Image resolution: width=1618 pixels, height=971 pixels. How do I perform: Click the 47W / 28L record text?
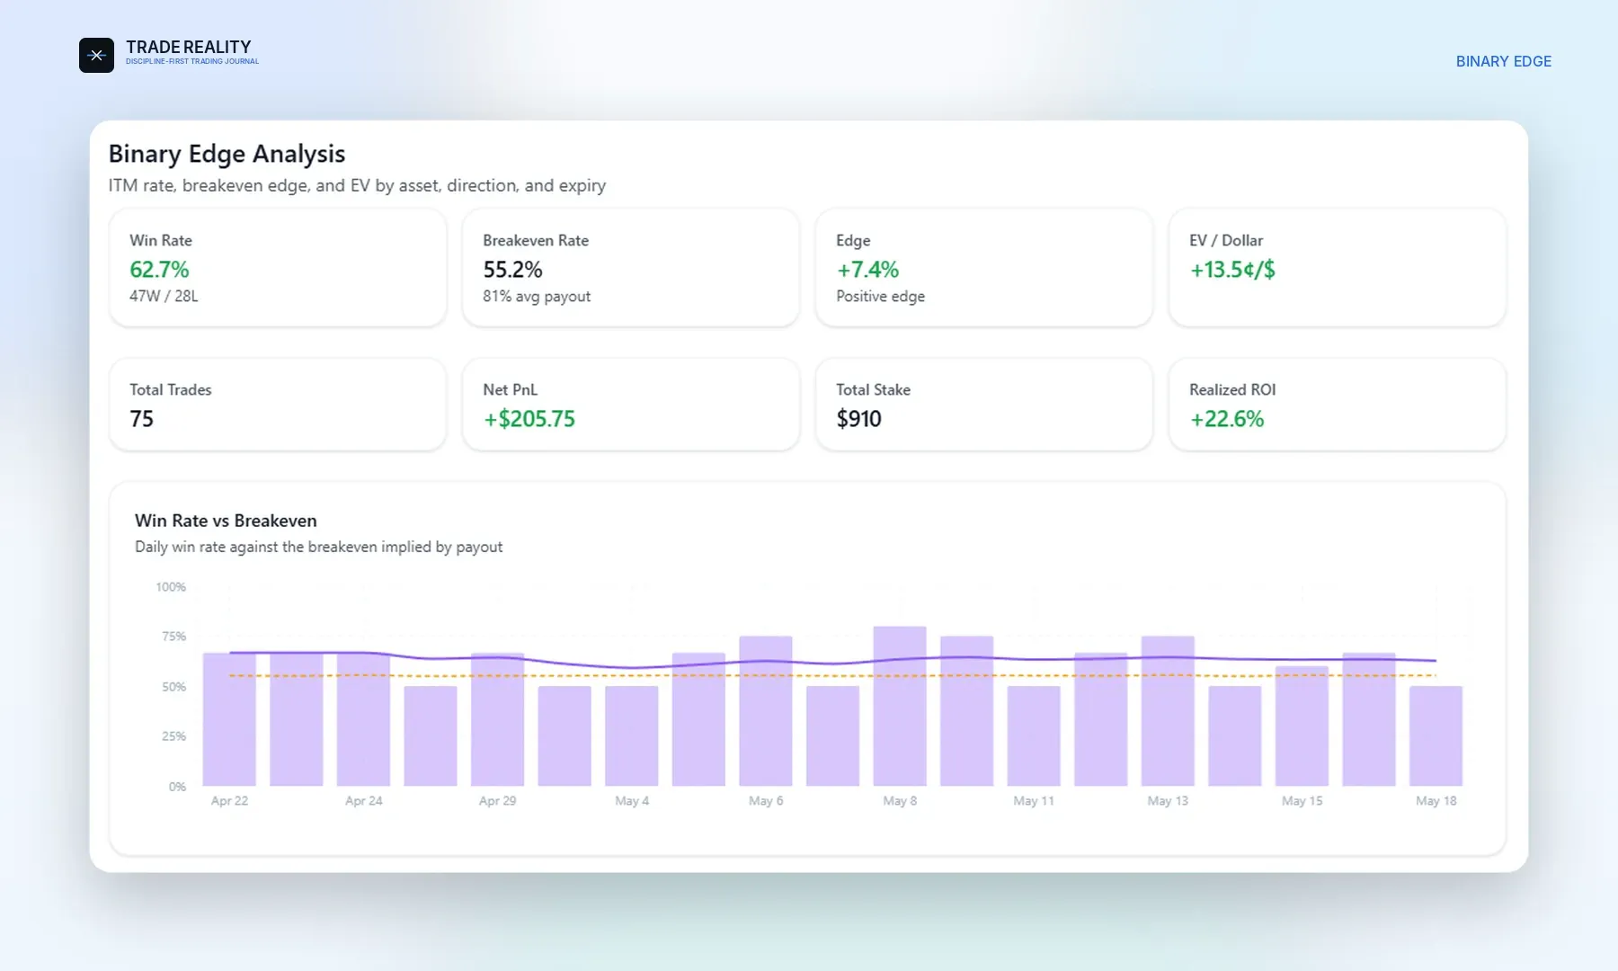pyautogui.click(x=164, y=296)
